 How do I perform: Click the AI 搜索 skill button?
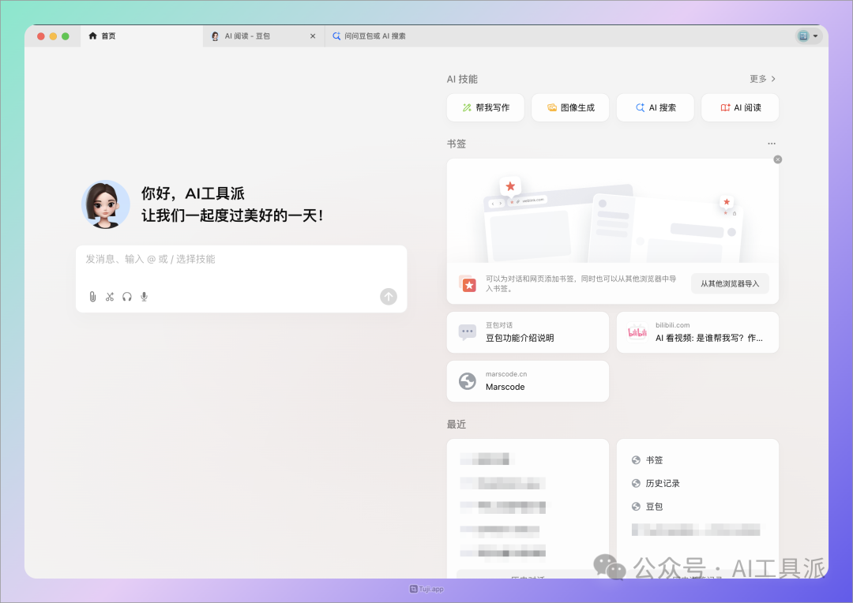click(655, 107)
